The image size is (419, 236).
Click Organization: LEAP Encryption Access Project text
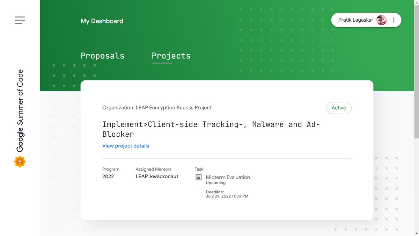pyautogui.click(x=157, y=108)
